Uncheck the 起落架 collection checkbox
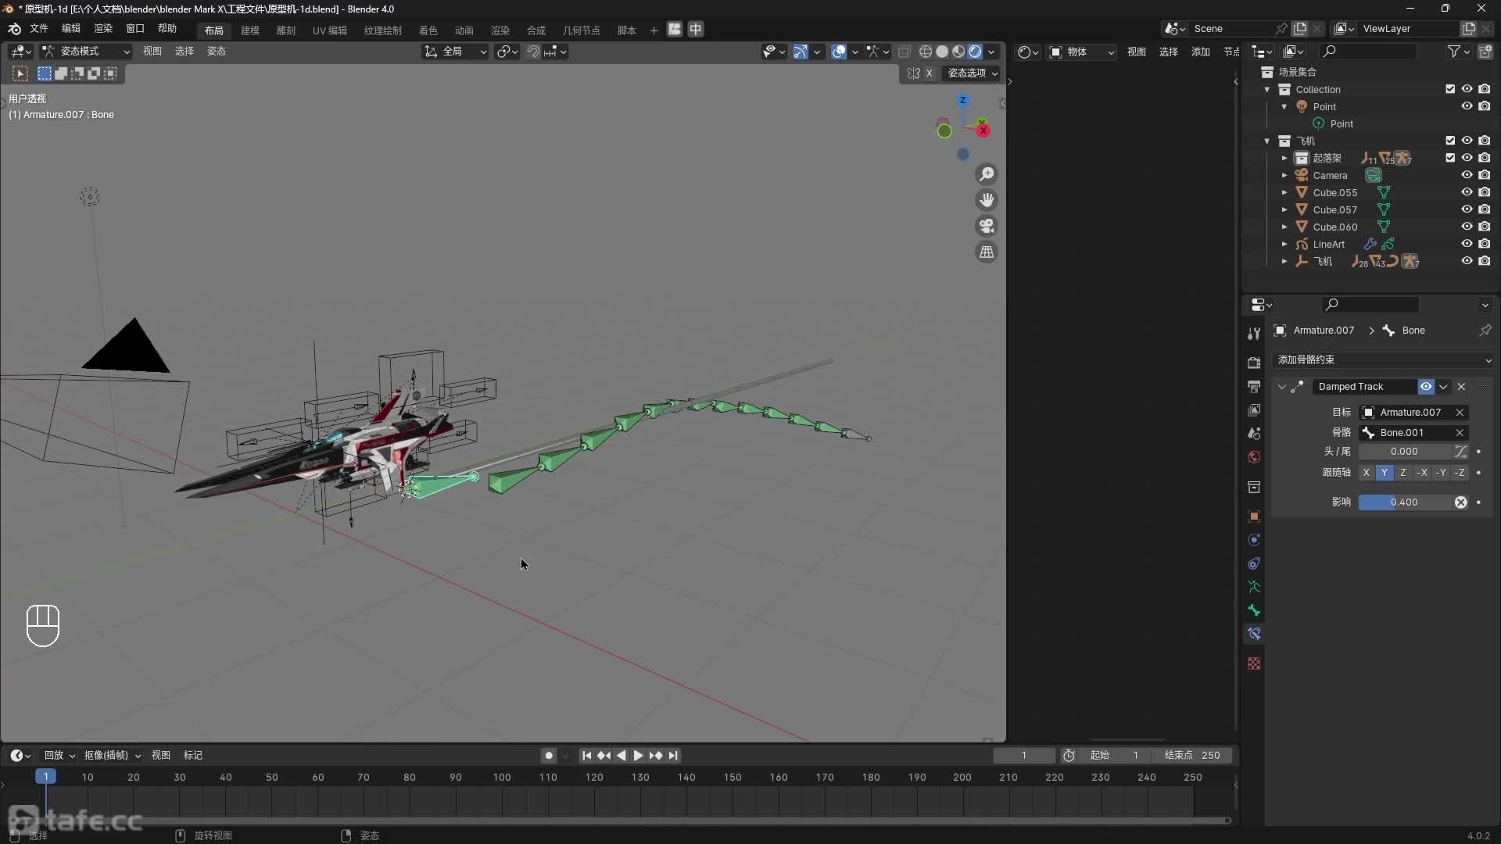Viewport: 1501px width, 844px height. (1450, 158)
